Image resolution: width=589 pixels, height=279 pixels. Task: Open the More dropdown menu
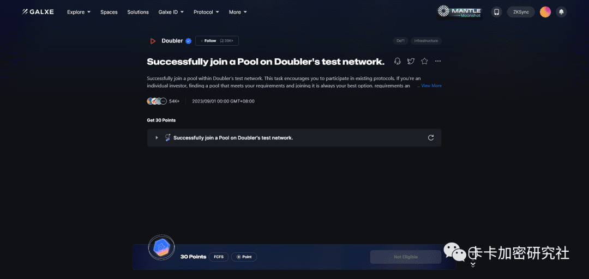238,12
